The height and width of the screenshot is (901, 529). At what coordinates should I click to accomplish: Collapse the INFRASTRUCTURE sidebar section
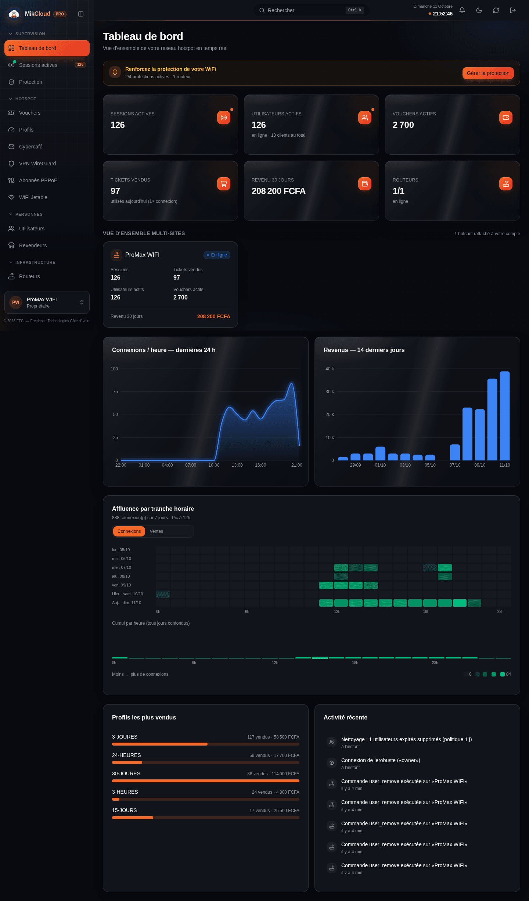pyautogui.click(x=32, y=262)
